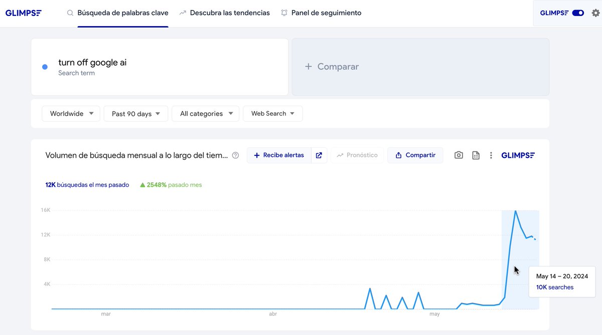Image resolution: width=602 pixels, height=335 pixels.
Task: Click the '8K' y-axis label
Action: (x=47, y=259)
